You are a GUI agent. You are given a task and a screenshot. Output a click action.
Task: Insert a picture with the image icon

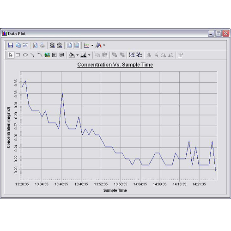point(47,55)
